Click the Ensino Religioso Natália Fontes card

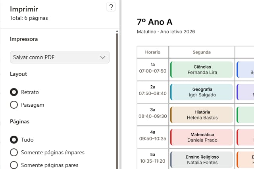[202, 160]
